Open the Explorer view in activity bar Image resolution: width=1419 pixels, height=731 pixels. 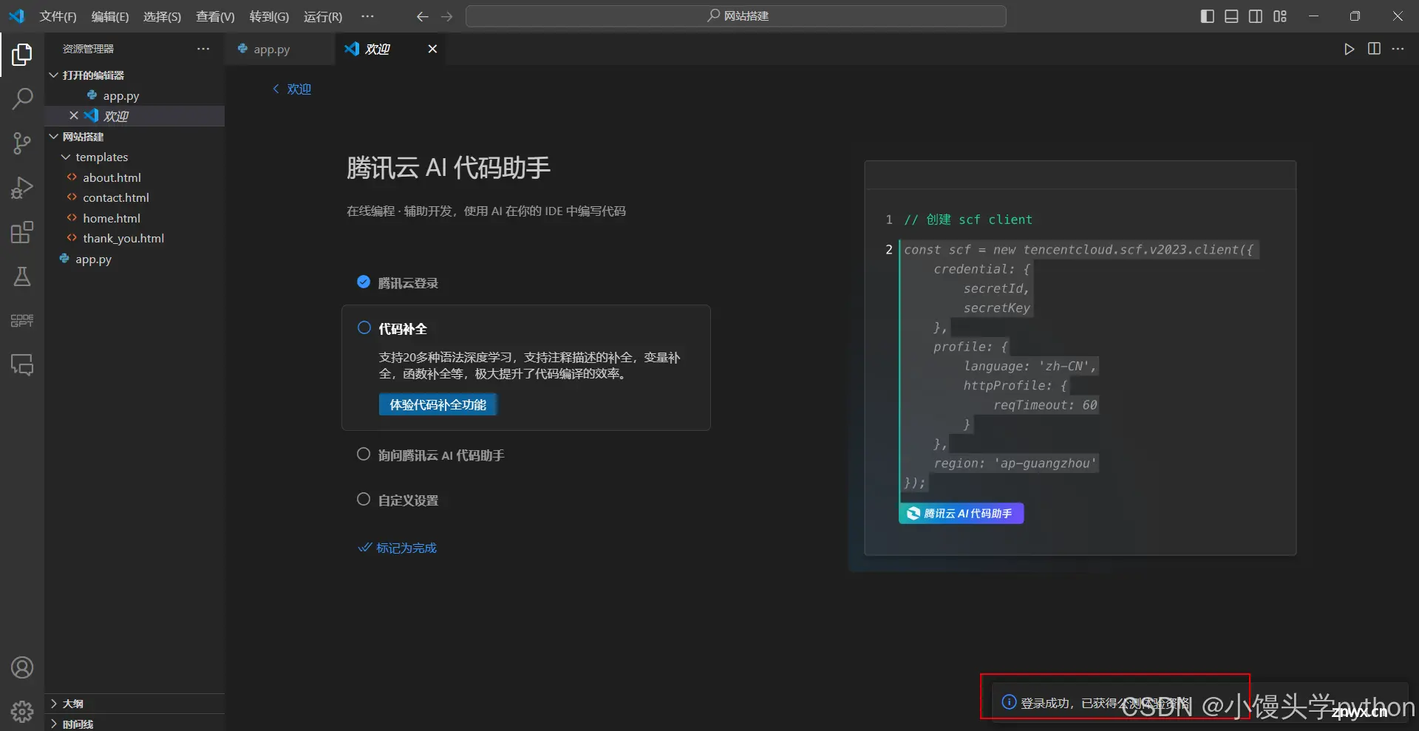(22, 54)
